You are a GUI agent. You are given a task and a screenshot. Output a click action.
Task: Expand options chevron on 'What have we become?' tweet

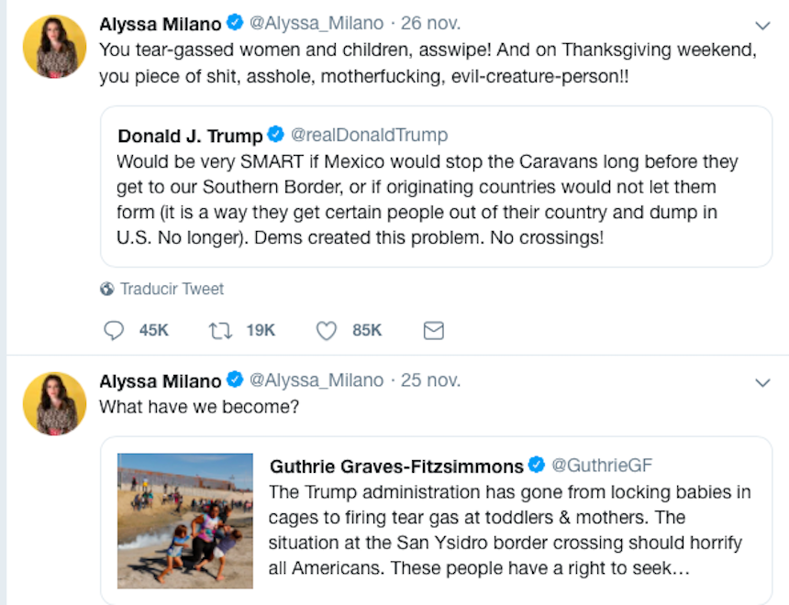click(762, 381)
